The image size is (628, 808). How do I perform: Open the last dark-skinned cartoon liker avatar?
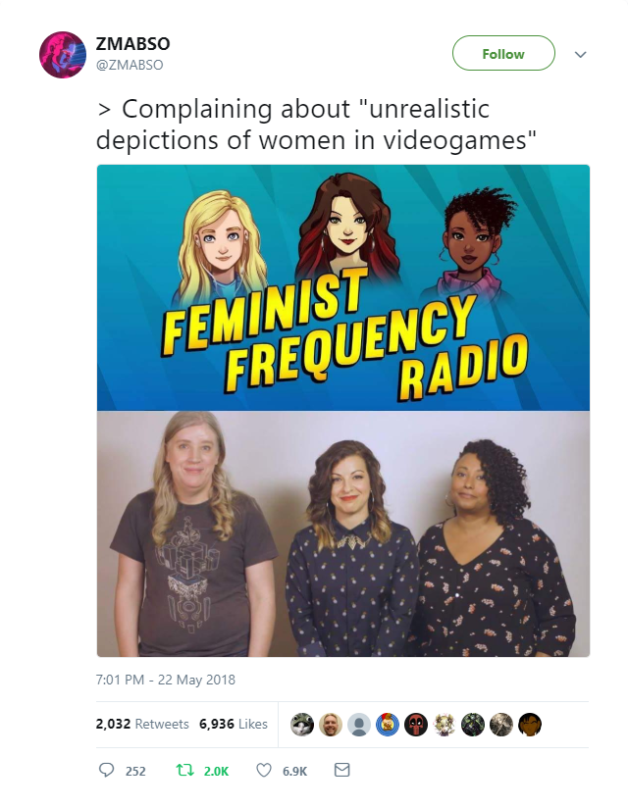pyautogui.click(x=530, y=725)
